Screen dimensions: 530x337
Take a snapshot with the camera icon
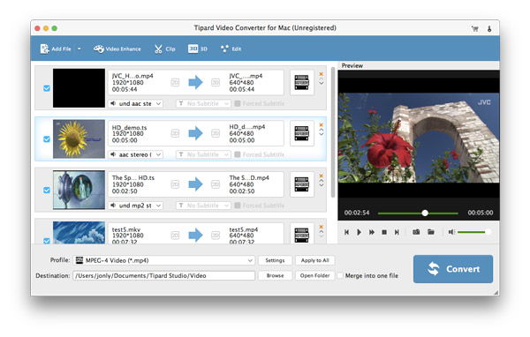(416, 232)
